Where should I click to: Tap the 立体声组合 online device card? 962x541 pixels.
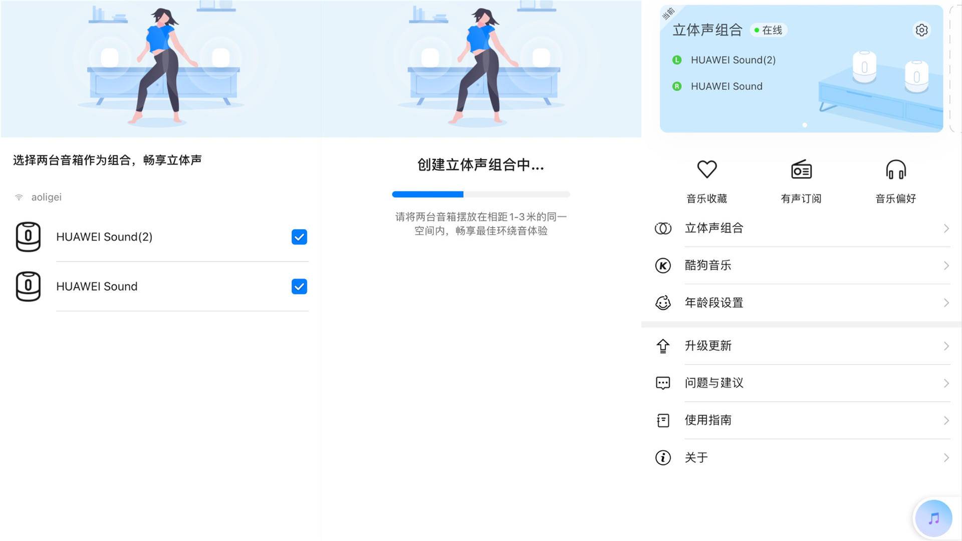coord(801,69)
